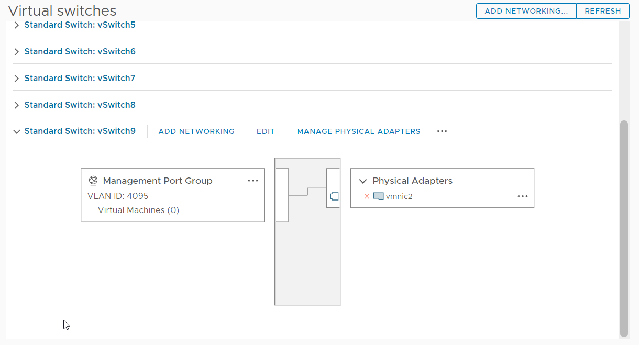Open Management Port Group ellipsis menu
The image size is (639, 345).
click(253, 181)
